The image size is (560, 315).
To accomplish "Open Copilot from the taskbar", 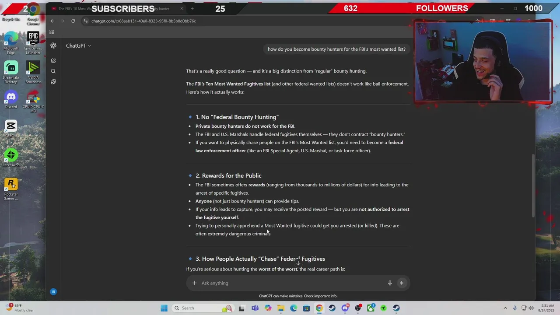I will (x=268, y=308).
